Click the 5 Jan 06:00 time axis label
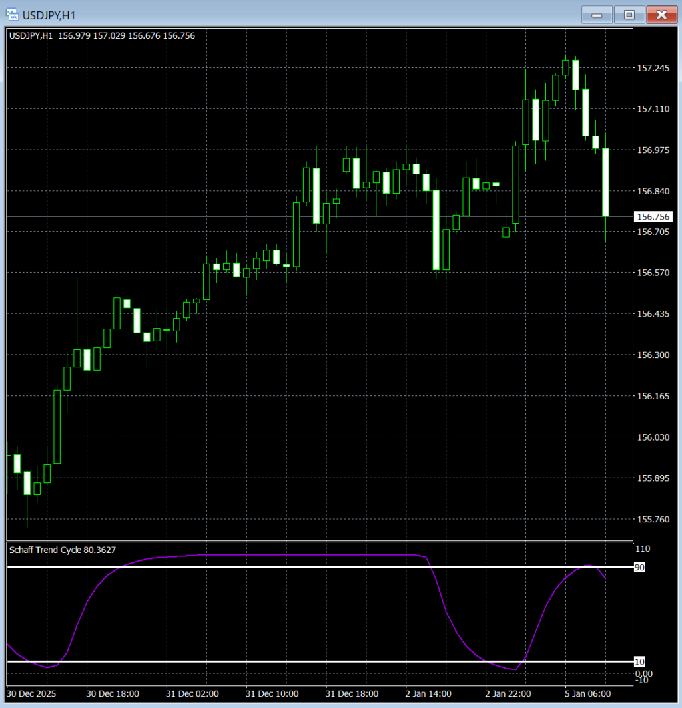The height and width of the screenshot is (708, 682). 587,693
